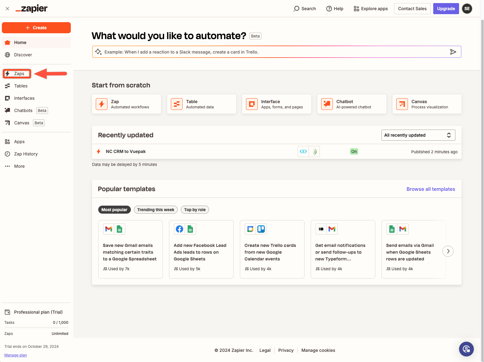Toggle the On status of NC CRM to Vuepak
Viewport: 484px width, 362px height.
354,151
